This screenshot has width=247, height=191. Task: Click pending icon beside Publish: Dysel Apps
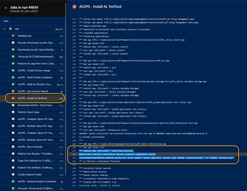point(13,112)
